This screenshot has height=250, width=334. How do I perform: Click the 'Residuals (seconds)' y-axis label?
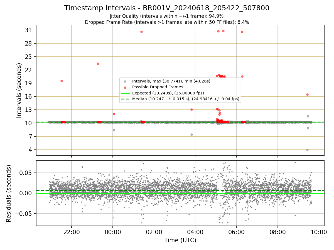click(x=9, y=193)
